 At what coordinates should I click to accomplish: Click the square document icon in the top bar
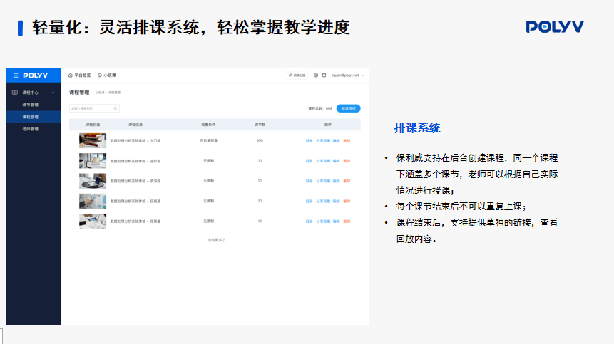[324, 75]
